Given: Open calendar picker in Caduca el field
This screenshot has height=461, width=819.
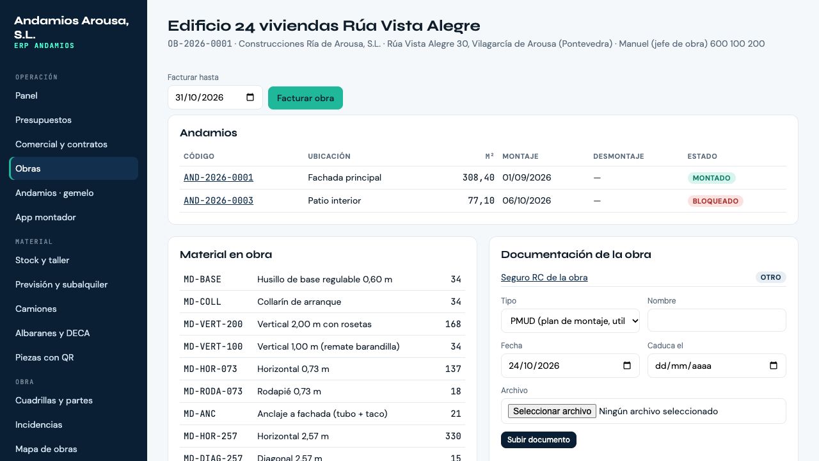Looking at the screenshot, I should pyautogui.click(x=774, y=366).
